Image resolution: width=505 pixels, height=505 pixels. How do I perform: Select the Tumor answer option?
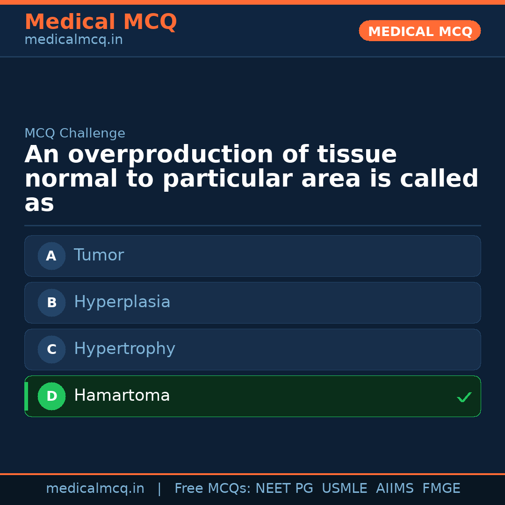coord(252,256)
